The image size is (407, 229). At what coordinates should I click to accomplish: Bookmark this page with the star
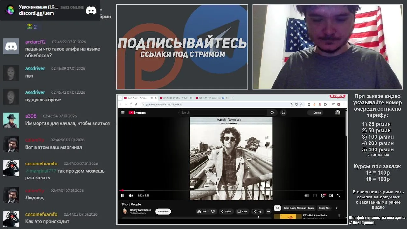click(x=301, y=104)
